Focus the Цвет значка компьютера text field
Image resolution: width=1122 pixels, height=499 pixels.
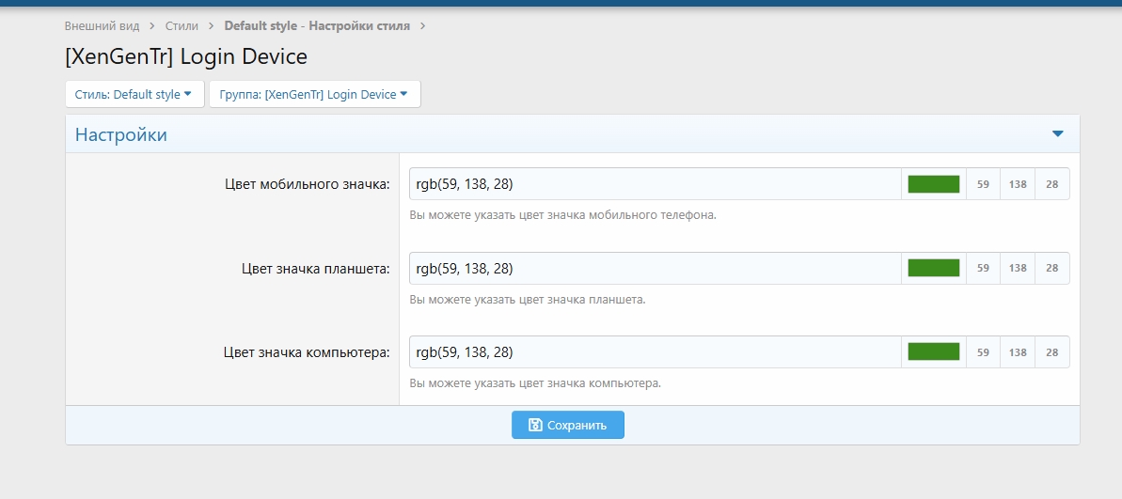655,351
